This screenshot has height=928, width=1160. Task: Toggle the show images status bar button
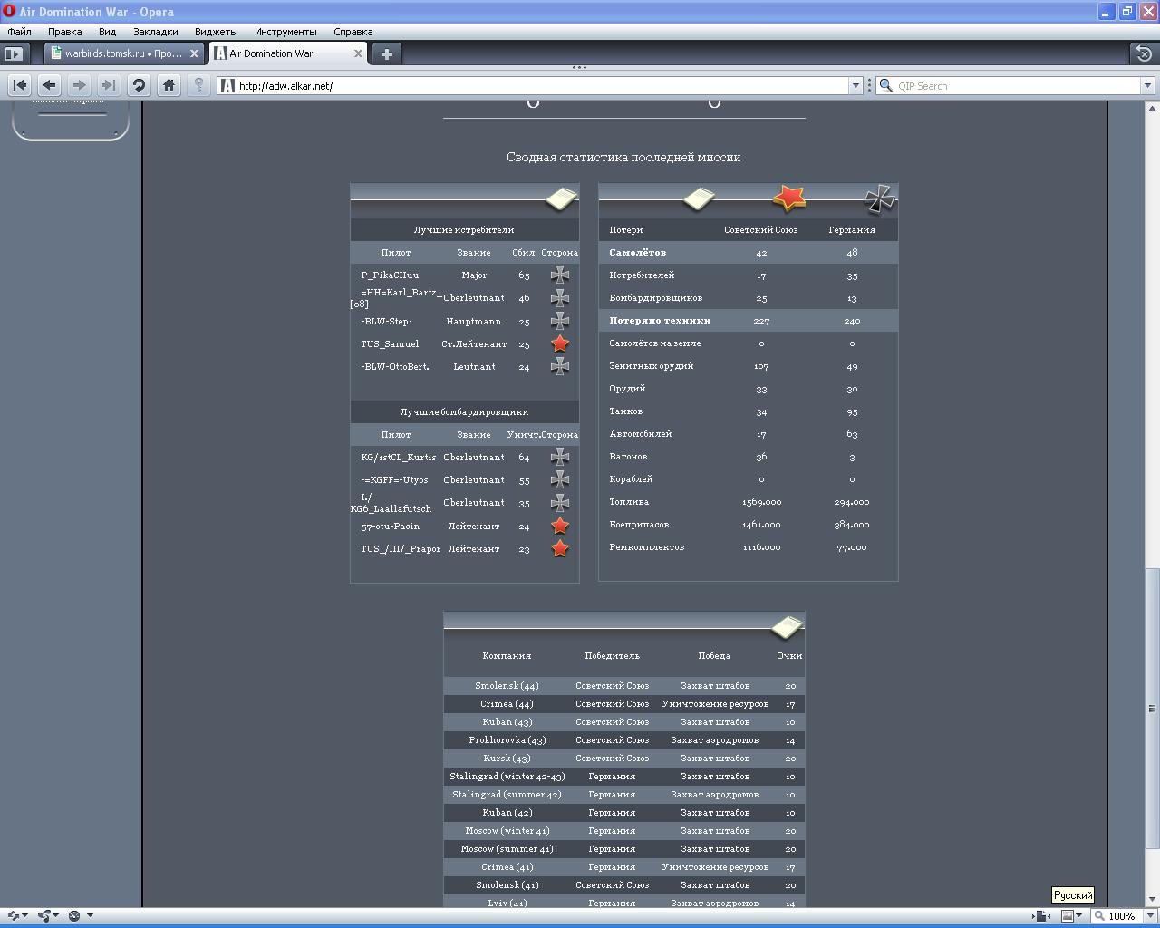point(1068,915)
